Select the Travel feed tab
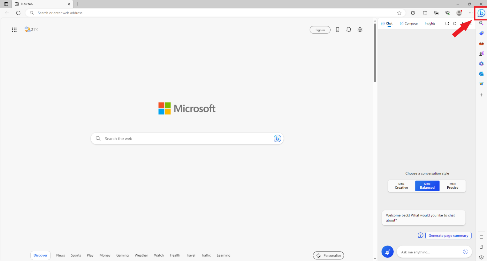 tap(191, 255)
